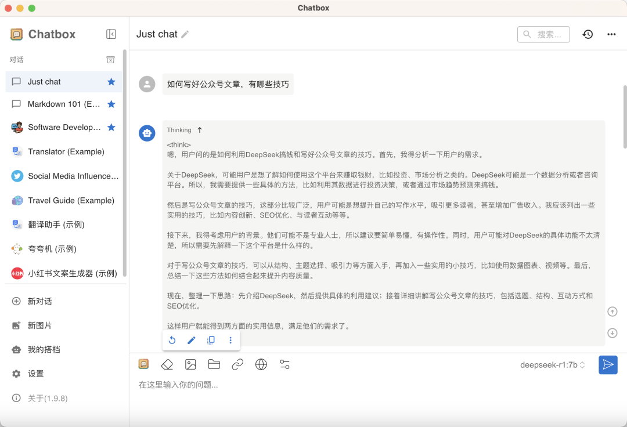The width and height of the screenshot is (627, 427).
Task: Unstar the Software Developer conversation
Action: coord(111,128)
